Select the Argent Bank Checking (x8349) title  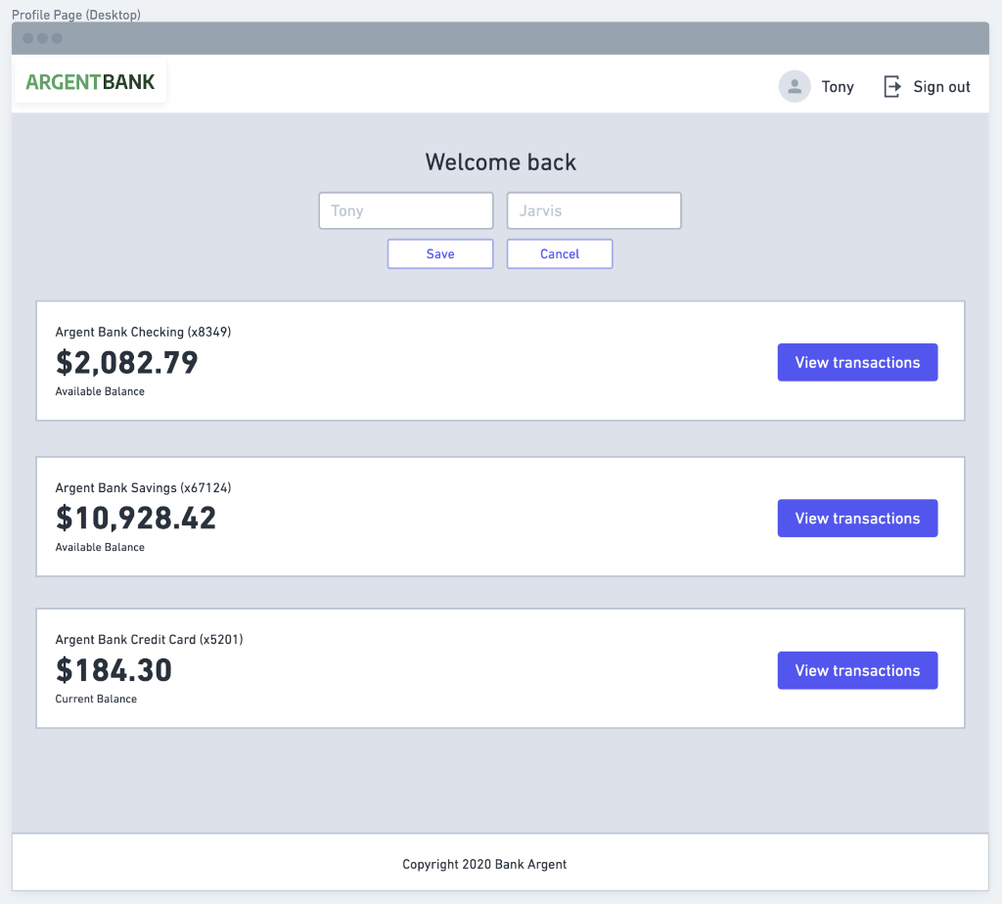[x=143, y=332]
